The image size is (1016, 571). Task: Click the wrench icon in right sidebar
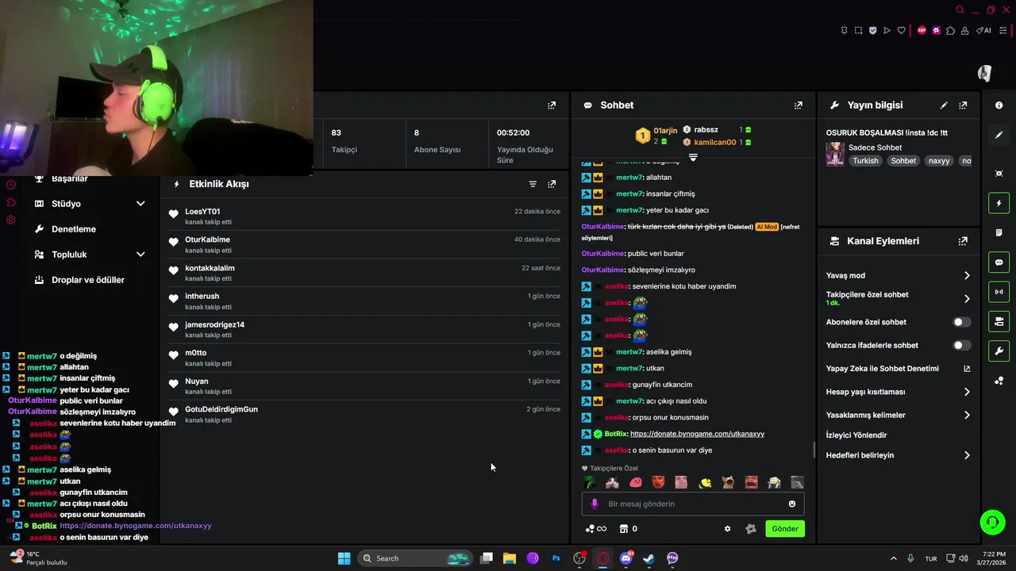[x=999, y=351]
